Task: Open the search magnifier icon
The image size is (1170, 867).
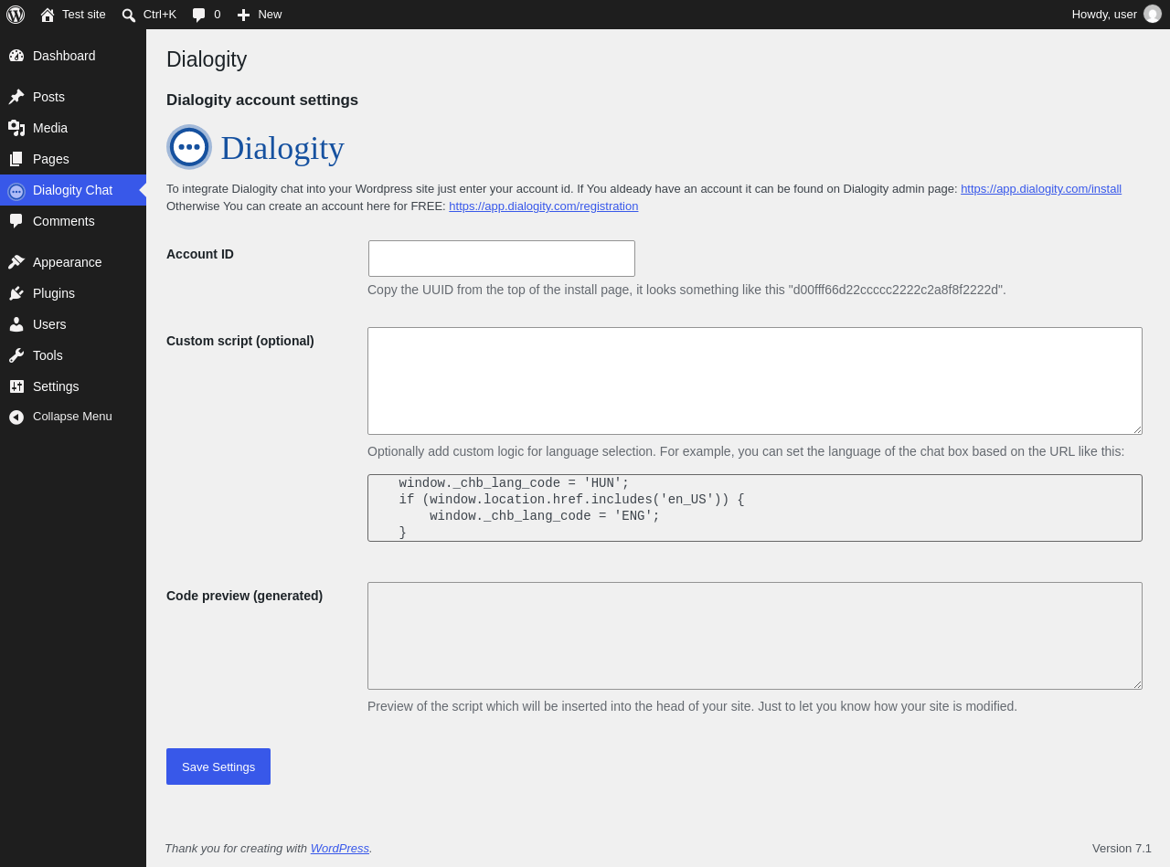Action: coord(129,15)
